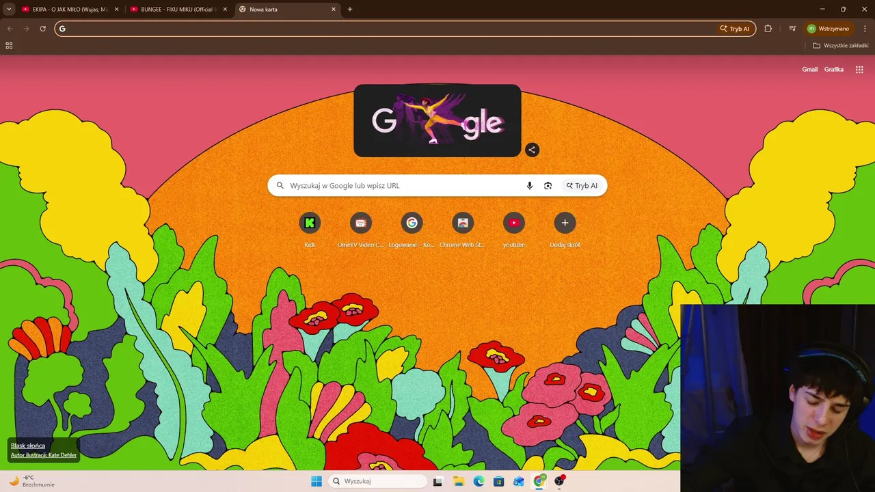The image size is (875, 492).
Task: Open OBS Studio from the taskbar
Action: point(560,481)
